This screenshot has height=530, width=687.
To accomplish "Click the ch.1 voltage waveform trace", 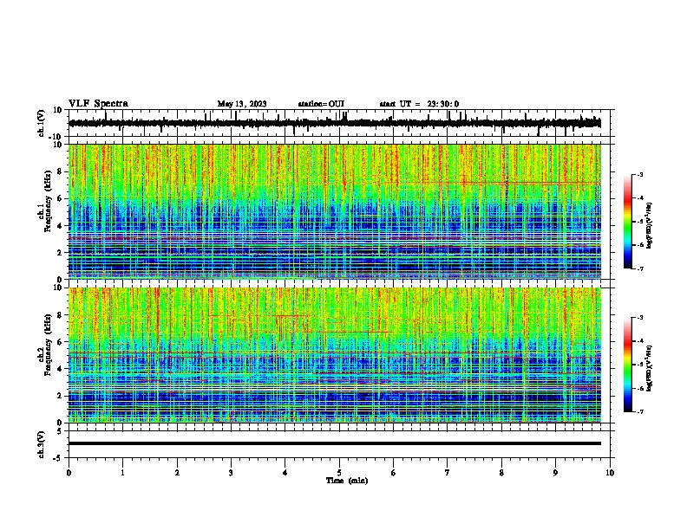I will click(335, 123).
